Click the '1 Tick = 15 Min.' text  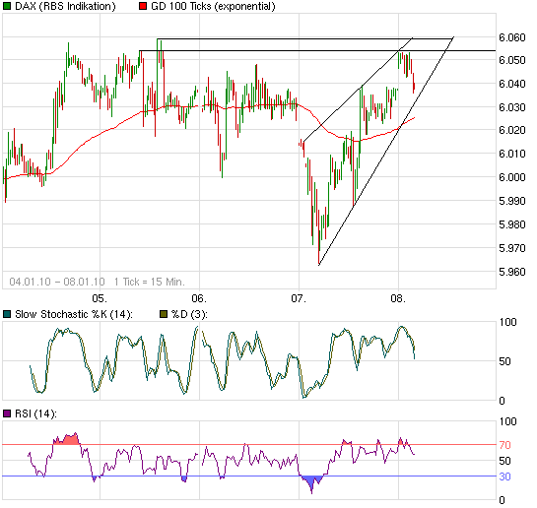point(150,282)
